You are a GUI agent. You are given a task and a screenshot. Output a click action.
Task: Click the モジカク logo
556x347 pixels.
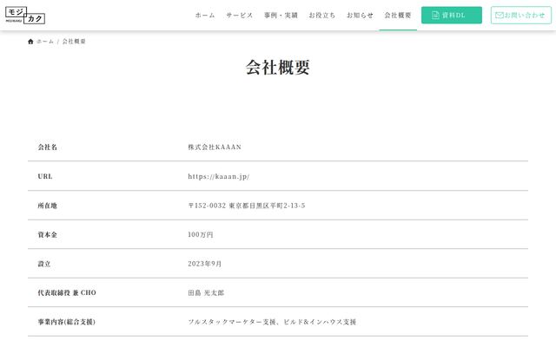pyautogui.click(x=25, y=16)
